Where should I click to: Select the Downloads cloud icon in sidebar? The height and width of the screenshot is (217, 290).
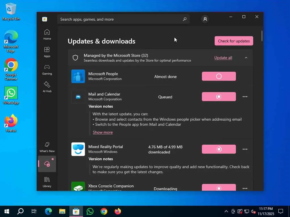pyautogui.click(x=47, y=164)
